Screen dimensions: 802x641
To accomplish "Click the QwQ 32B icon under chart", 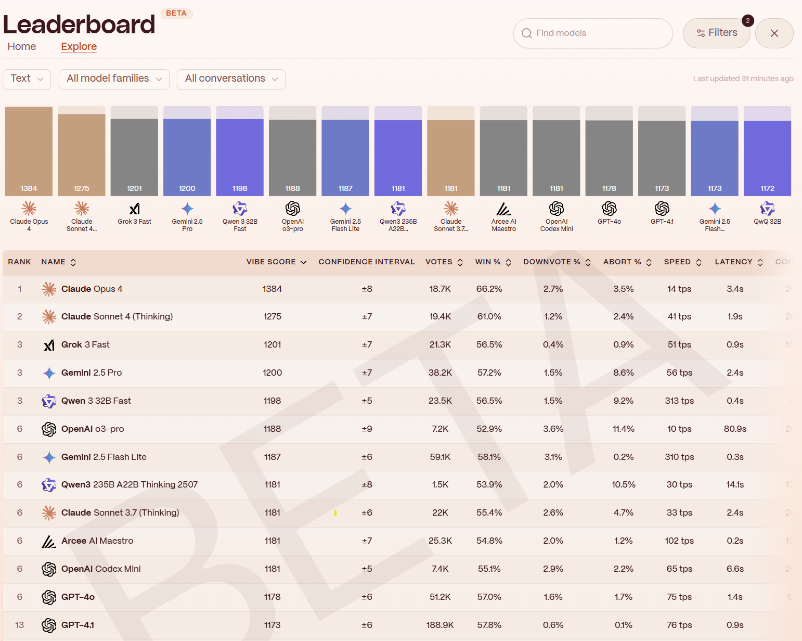I will pyautogui.click(x=767, y=209).
